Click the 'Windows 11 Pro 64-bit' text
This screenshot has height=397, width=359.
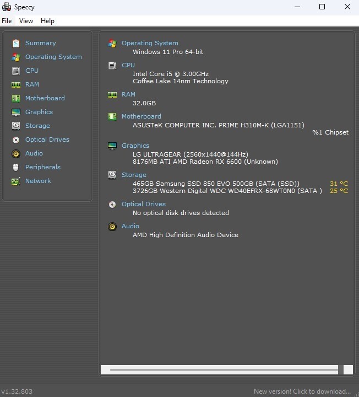[x=168, y=52]
